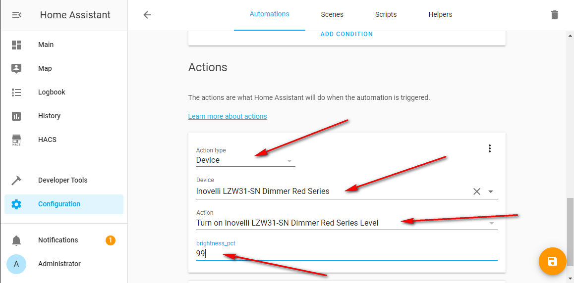This screenshot has width=574, height=283.
Task: Open the Map icon in sidebar
Action: coord(16,69)
